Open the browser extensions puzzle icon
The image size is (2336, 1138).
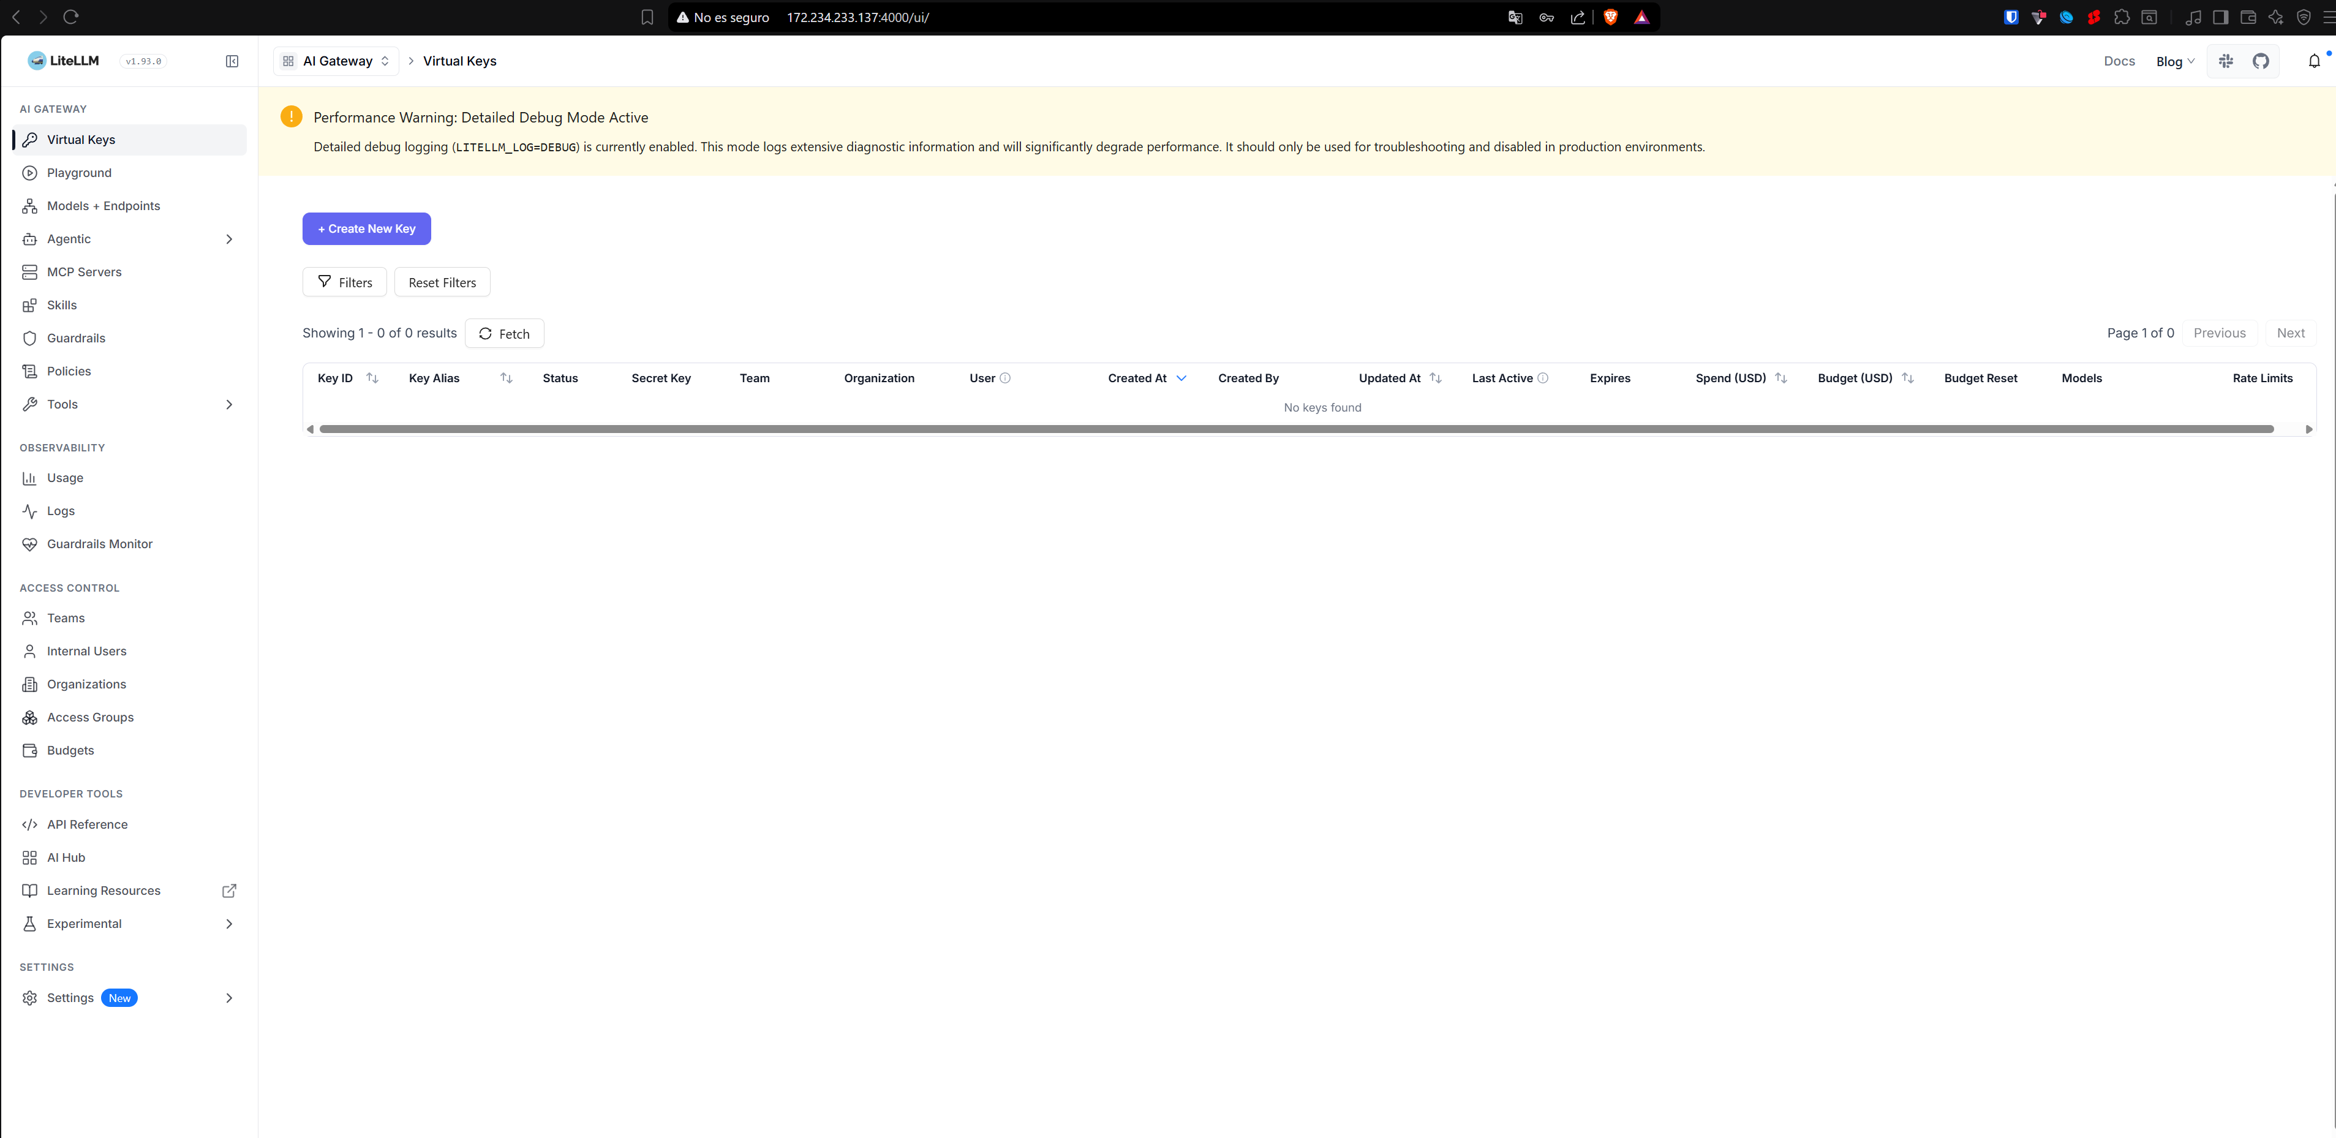[2122, 17]
